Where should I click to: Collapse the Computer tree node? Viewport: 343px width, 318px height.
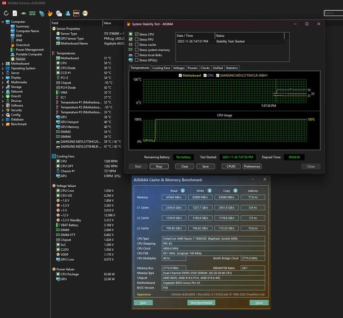click(x=3, y=22)
